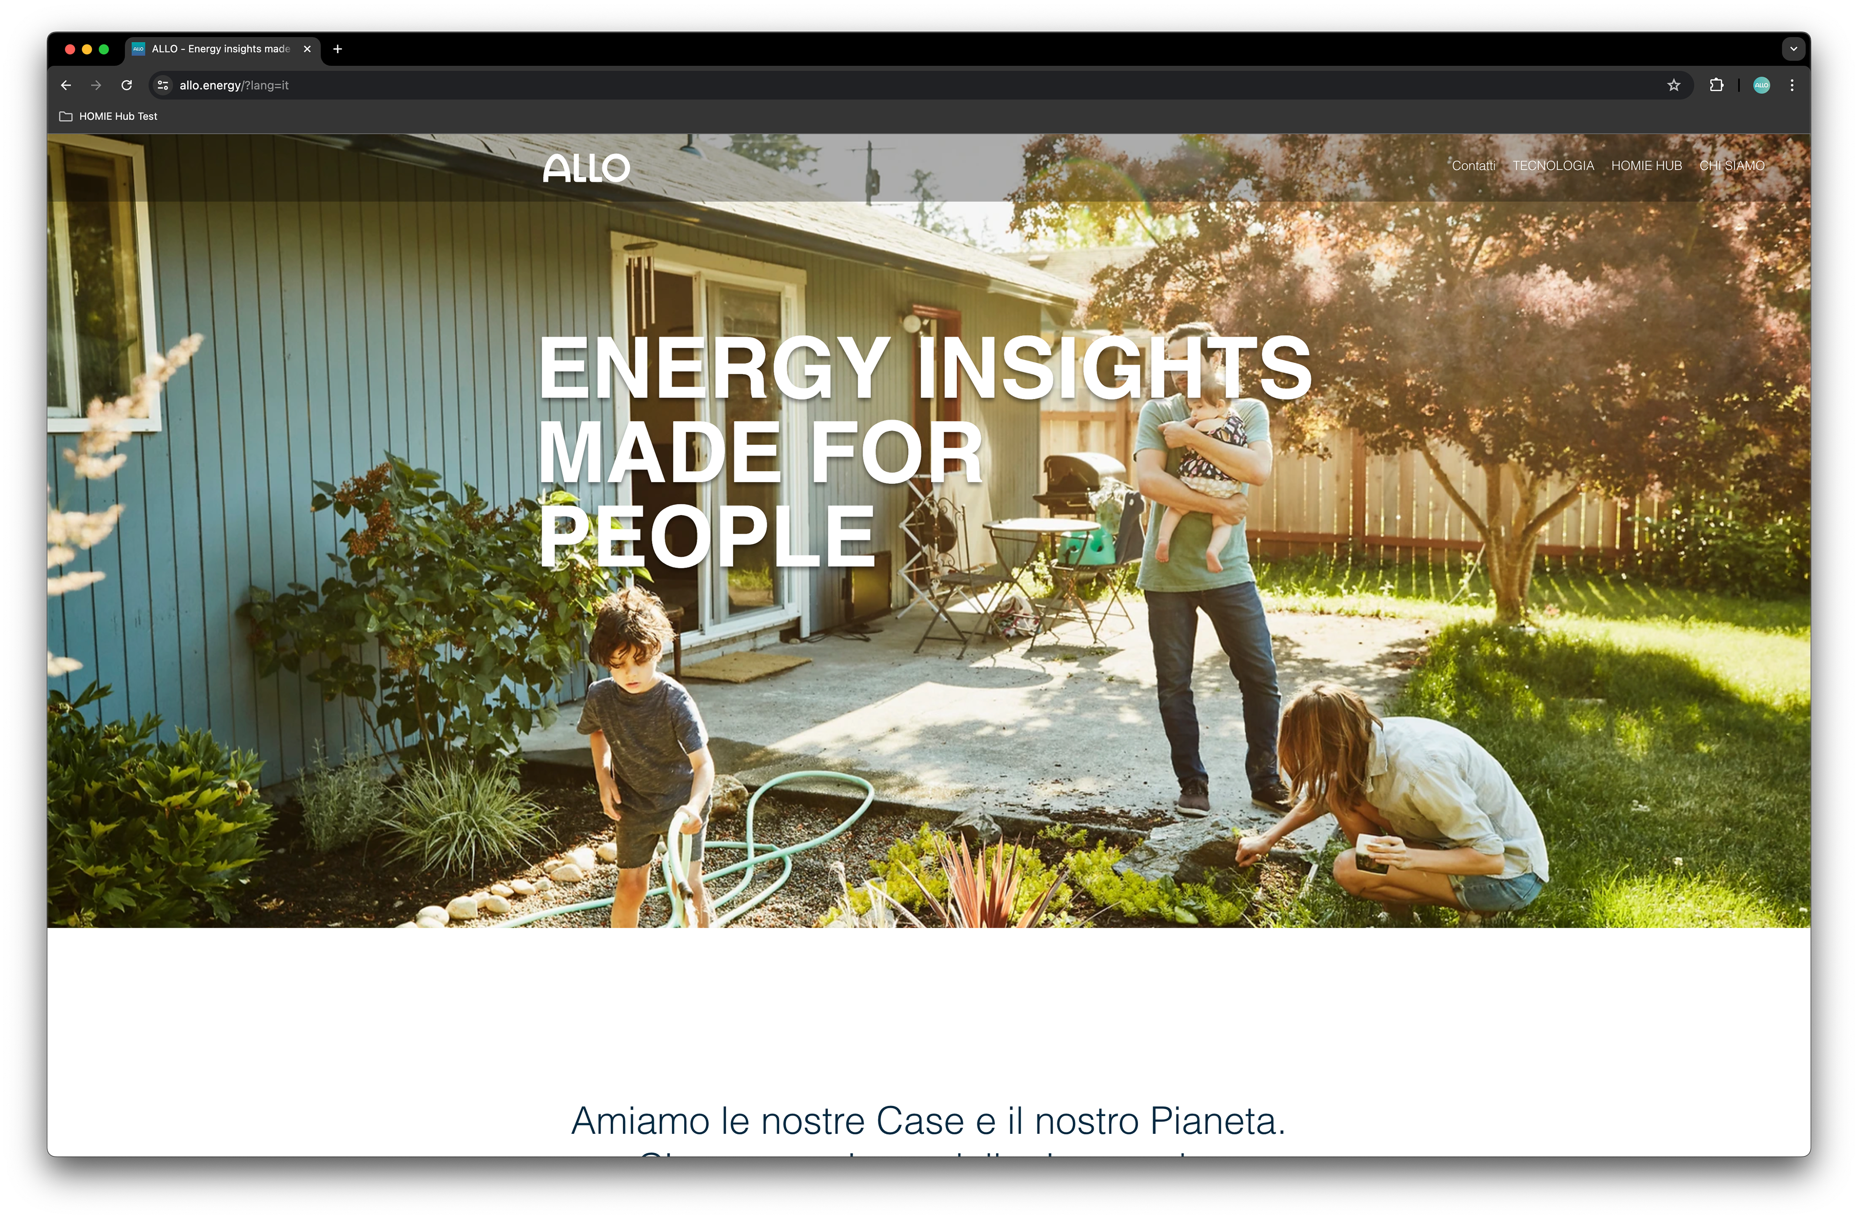Image resolution: width=1858 pixels, height=1219 pixels.
Task: Click the ALLO logo in header
Action: click(x=586, y=168)
